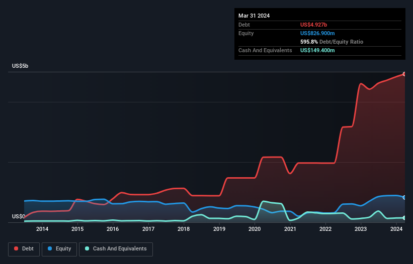Click the 2021 x-axis label
Image resolution: width=413 pixels, height=264 pixels.
coord(290,229)
